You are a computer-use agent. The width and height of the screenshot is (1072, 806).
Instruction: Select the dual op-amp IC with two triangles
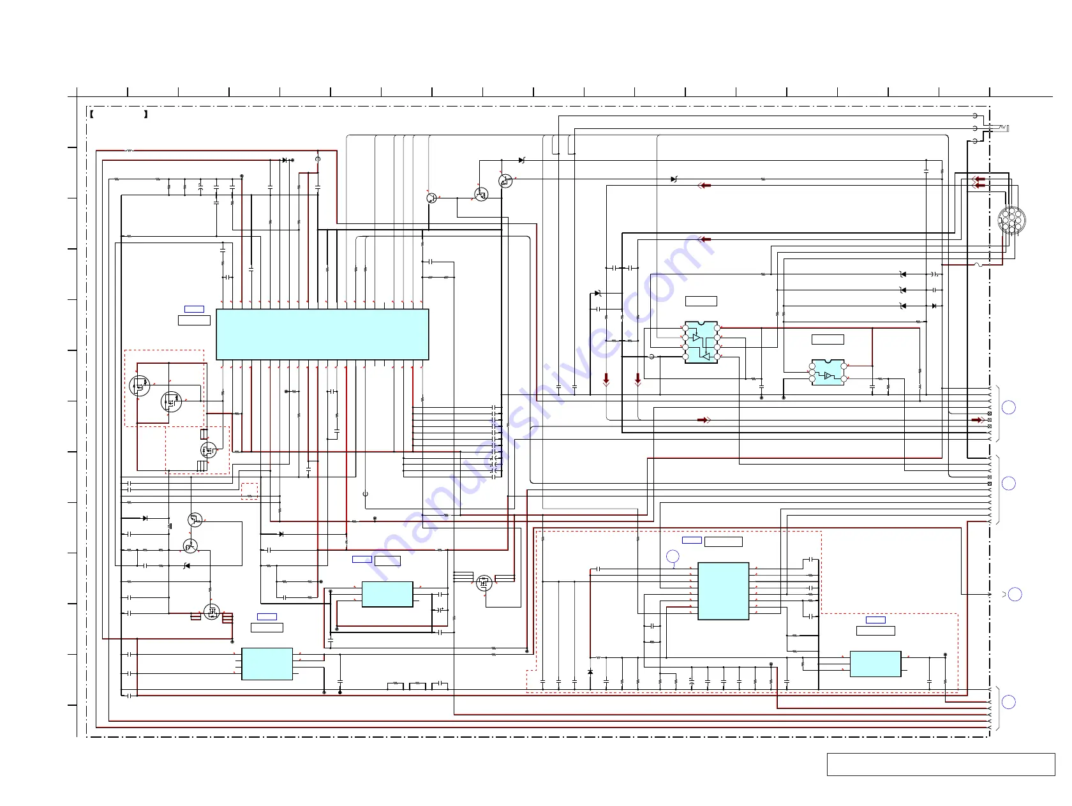point(701,342)
